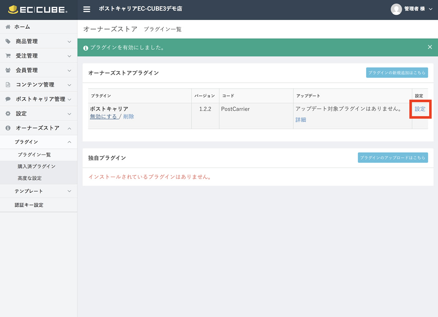Expand 商品管理 with its chevron
Image resolution: width=438 pixels, height=317 pixels.
(69, 42)
